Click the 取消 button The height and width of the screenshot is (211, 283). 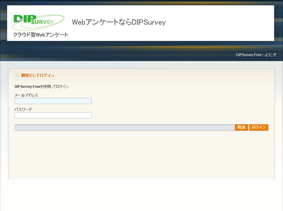(241, 127)
